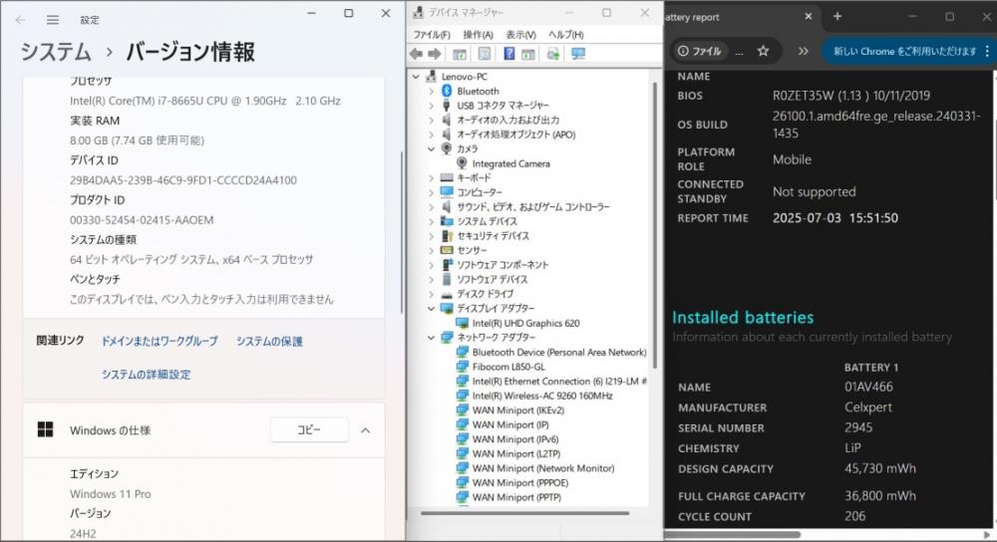Open the 操作(A) menu
Viewport: 997px width, 542px height.
(x=479, y=34)
